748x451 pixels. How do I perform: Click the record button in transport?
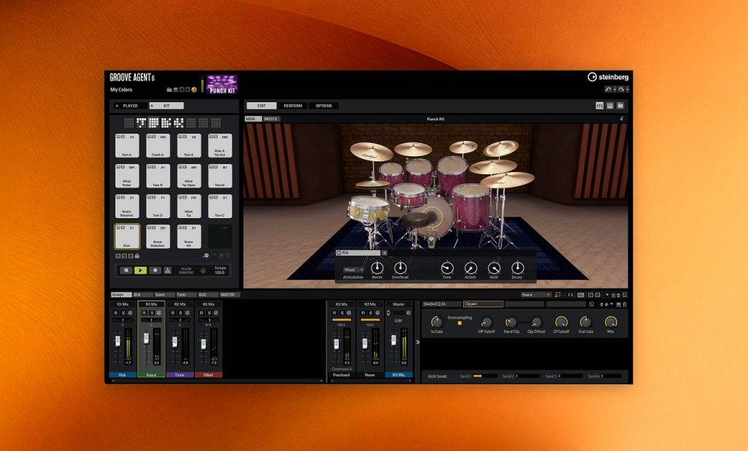(x=154, y=270)
